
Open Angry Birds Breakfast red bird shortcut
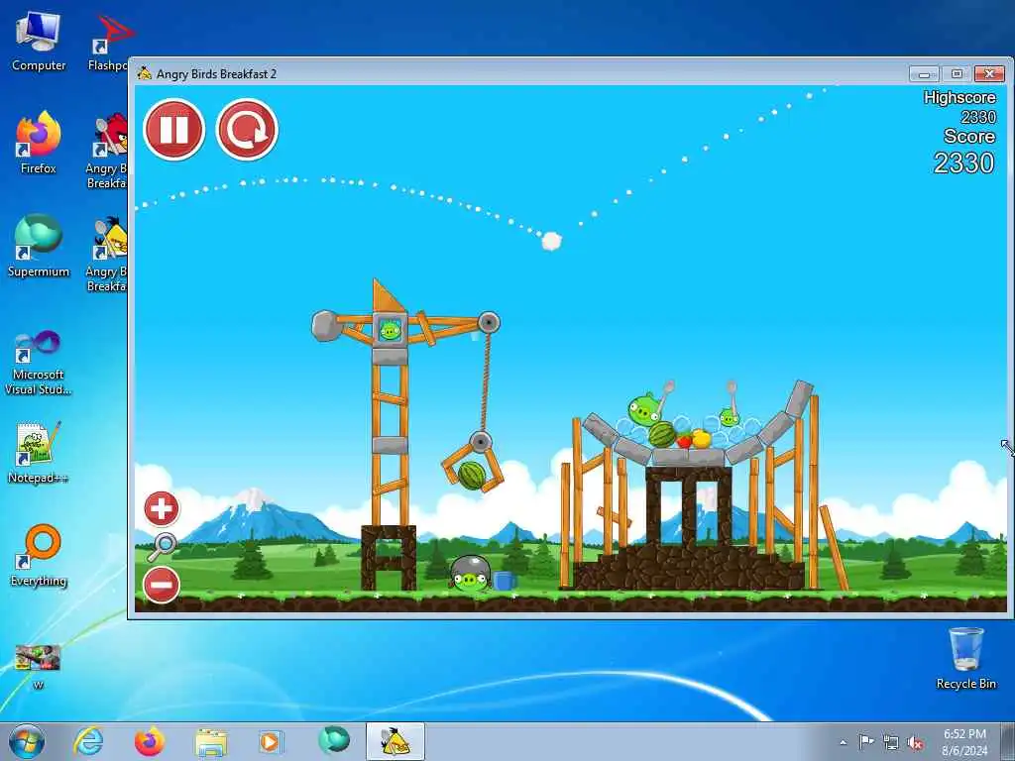pyautogui.click(x=107, y=151)
